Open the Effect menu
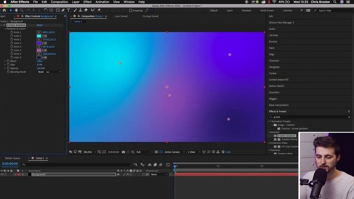The width and height of the screenshot is (354, 199). coord(87,2)
